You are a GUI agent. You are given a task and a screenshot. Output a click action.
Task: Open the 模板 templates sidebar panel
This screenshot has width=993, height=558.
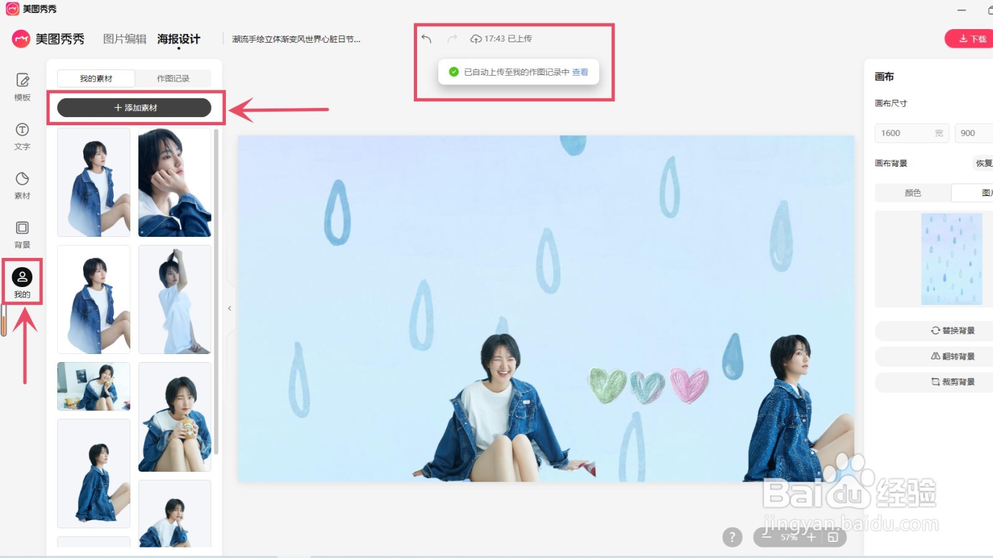[x=22, y=87]
